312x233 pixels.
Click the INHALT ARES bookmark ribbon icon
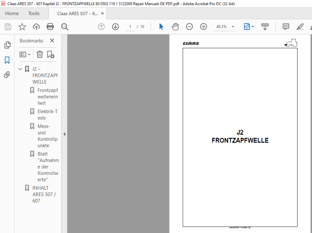[27, 188]
